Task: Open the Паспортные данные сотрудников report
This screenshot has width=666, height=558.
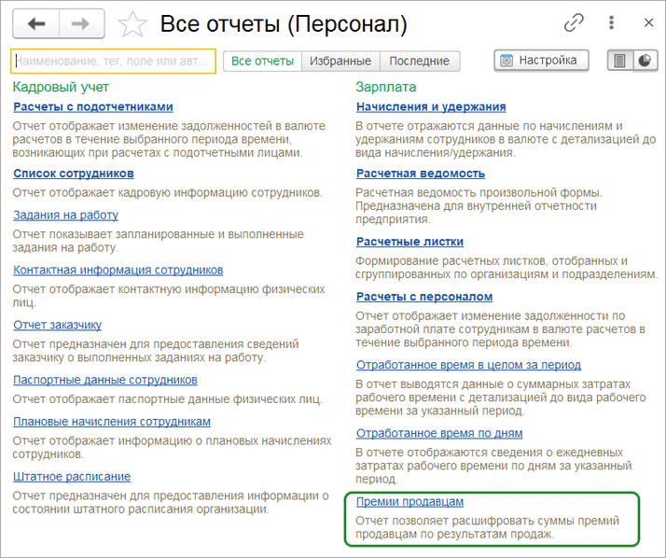Action: pos(105,380)
